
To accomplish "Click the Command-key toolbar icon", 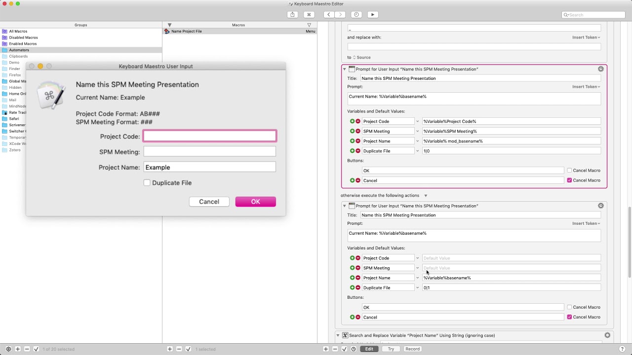I will click(309, 15).
